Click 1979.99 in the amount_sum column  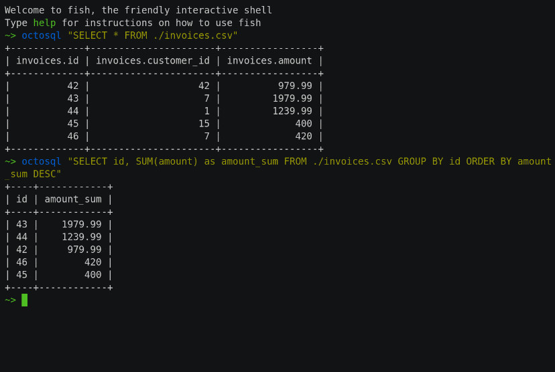[x=82, y=224]
